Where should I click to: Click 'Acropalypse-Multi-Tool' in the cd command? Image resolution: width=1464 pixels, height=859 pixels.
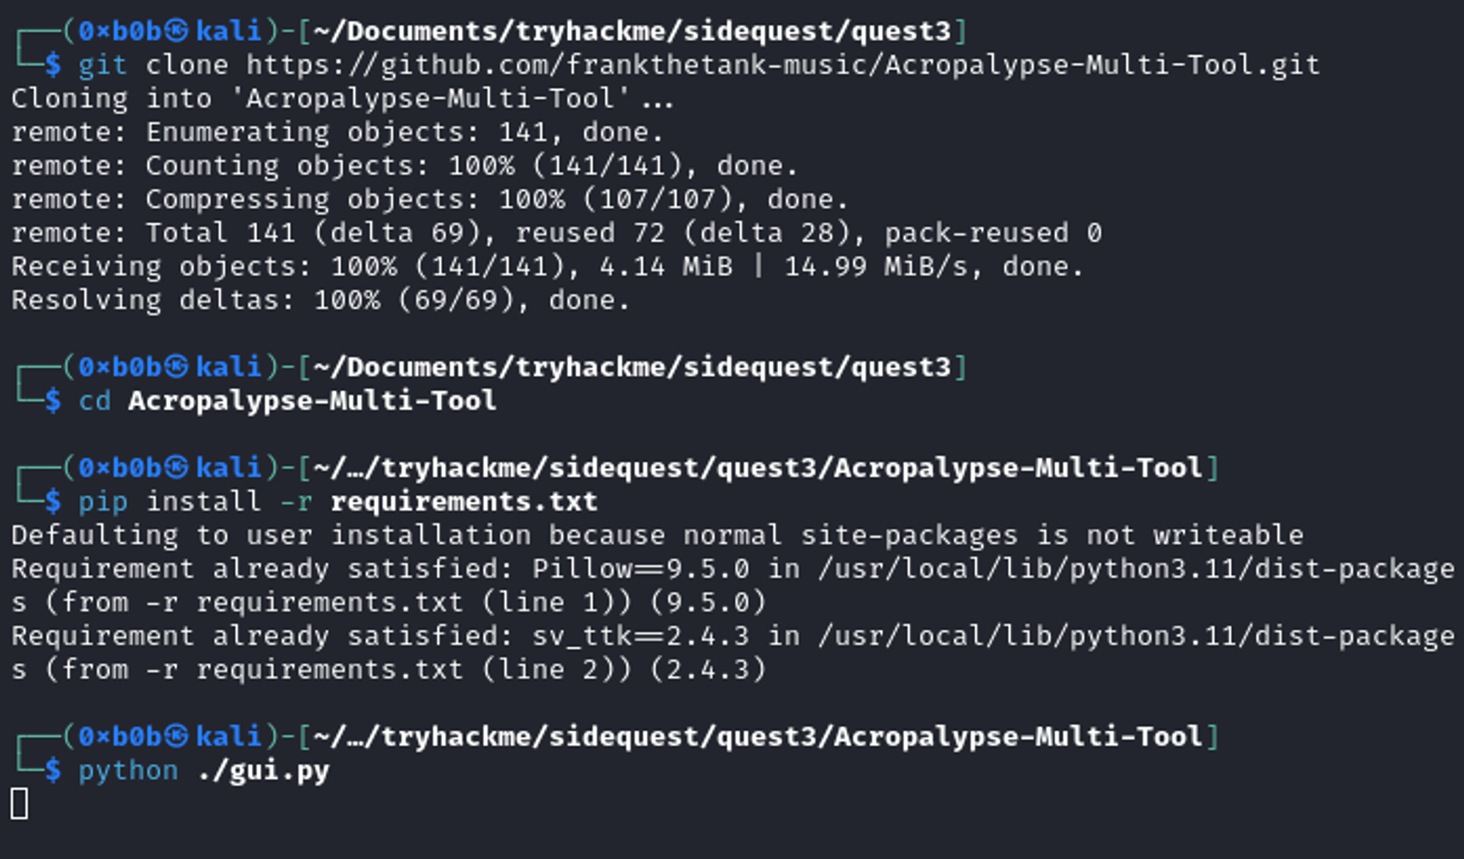[312, 401]
